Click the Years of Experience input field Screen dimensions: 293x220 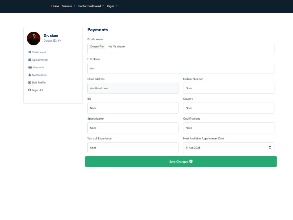133,148
